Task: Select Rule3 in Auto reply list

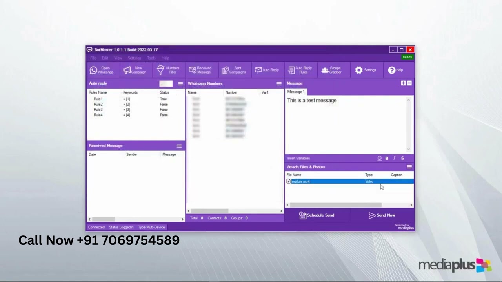Action: click(98, 110)
